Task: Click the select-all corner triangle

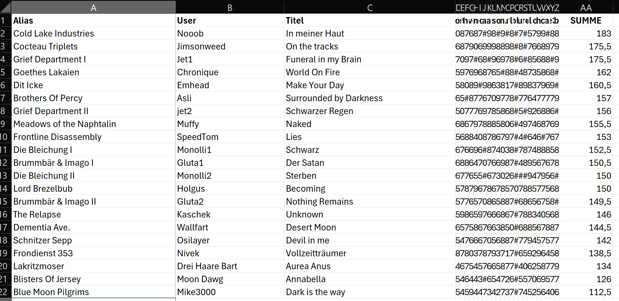Action: [6, 7]
